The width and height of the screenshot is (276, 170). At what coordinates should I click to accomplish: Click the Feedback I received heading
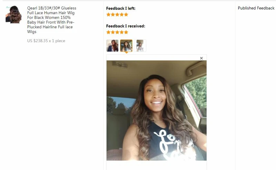[x=126, y=26]
